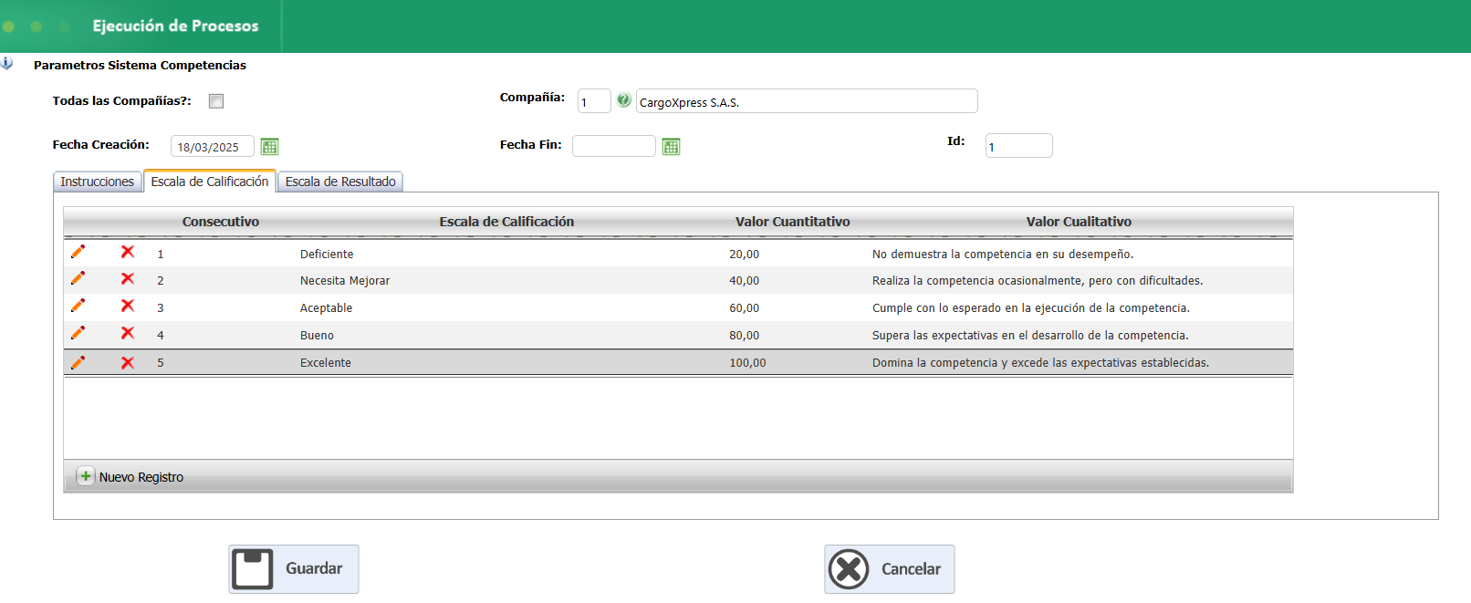Delete the Necesita Mejorar row
Screen dimensions: 1471x603
pyautogui.click(x=128, y=279)
